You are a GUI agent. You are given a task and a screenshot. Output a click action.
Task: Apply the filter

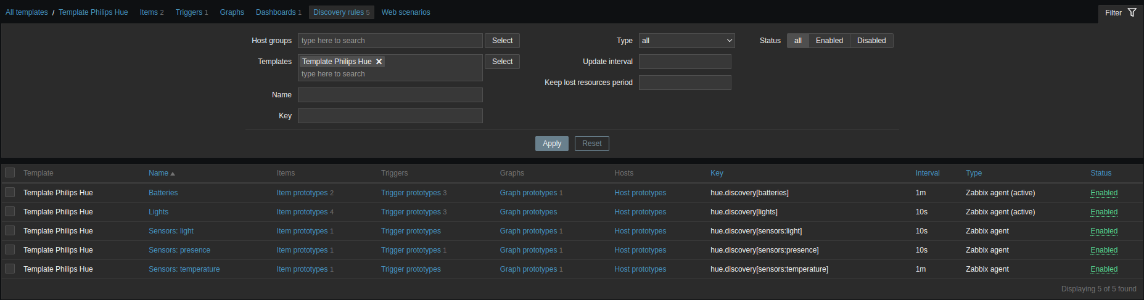(552, 144)
